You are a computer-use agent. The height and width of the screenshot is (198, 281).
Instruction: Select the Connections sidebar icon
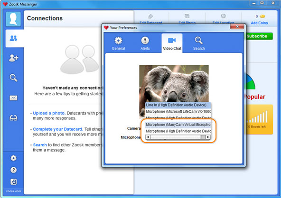tap(13, 38)
